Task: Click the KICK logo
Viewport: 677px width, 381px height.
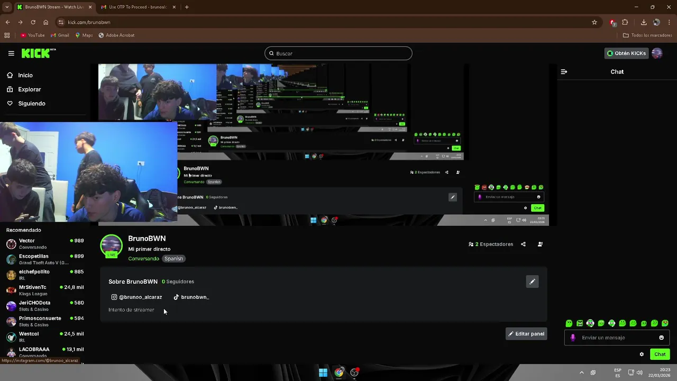Action: (38, 53)
